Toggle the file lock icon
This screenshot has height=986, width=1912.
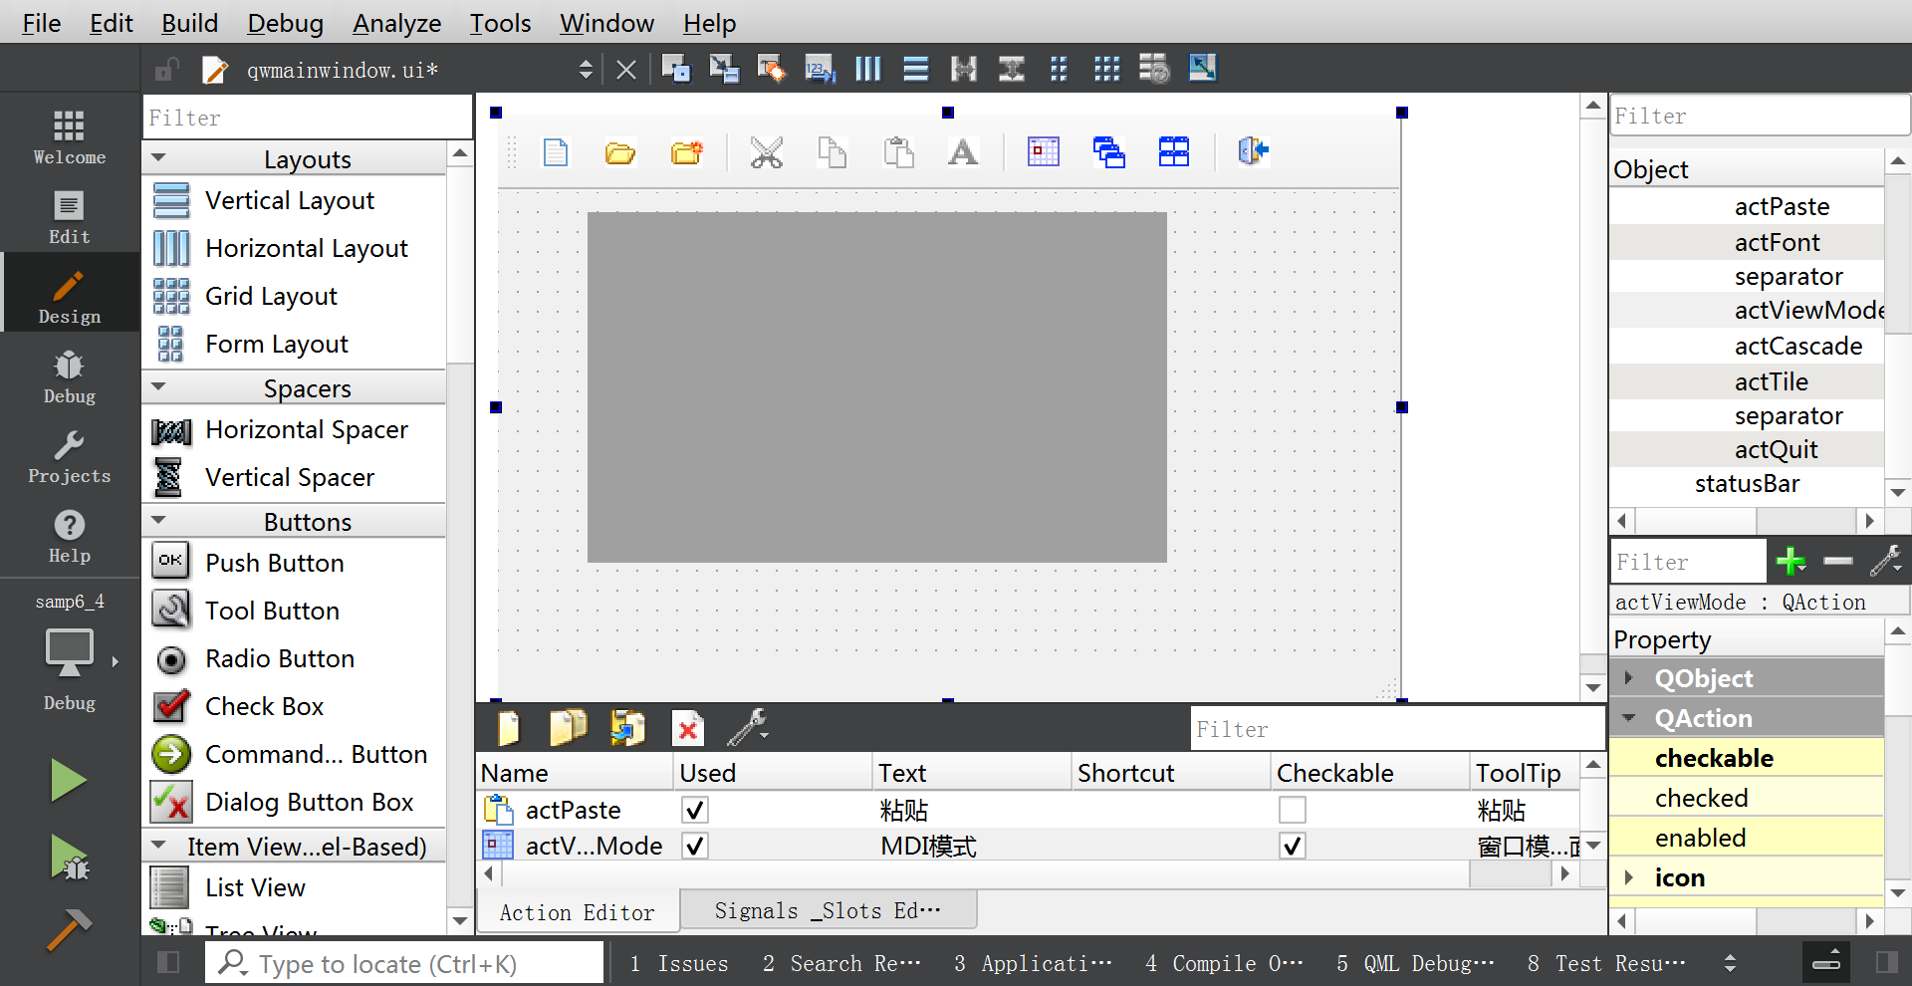pyautogui.click(x=166, y=70)
